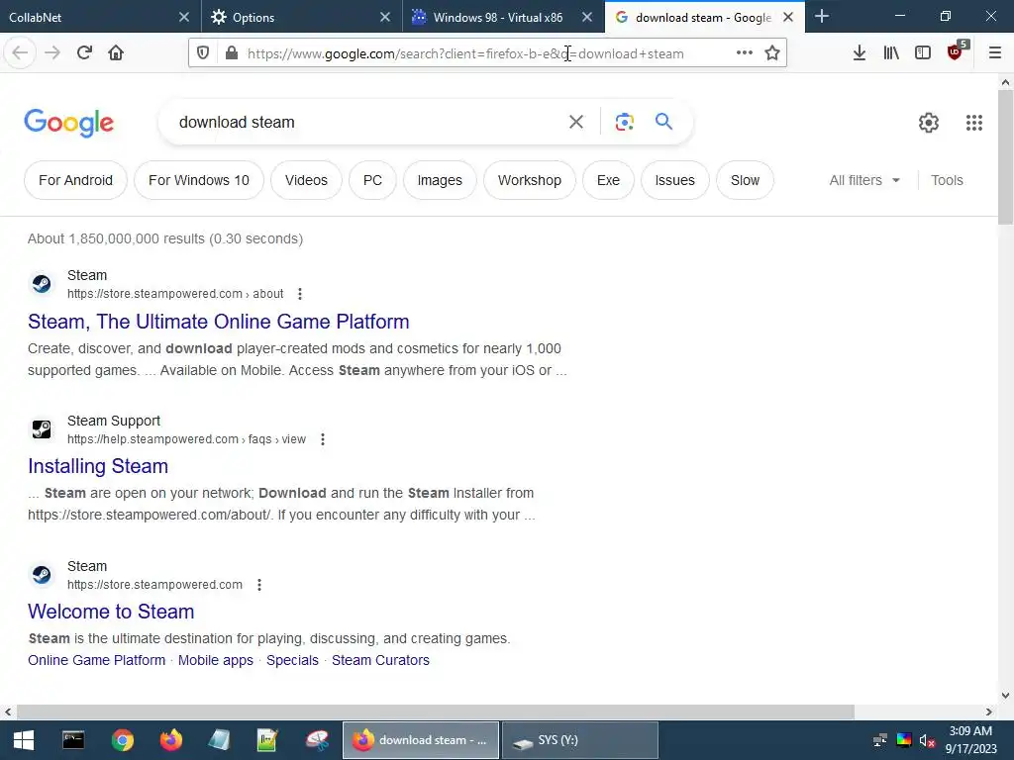Open the Steam Curators sitelink
1014x760 pixels.
(380, 660)
